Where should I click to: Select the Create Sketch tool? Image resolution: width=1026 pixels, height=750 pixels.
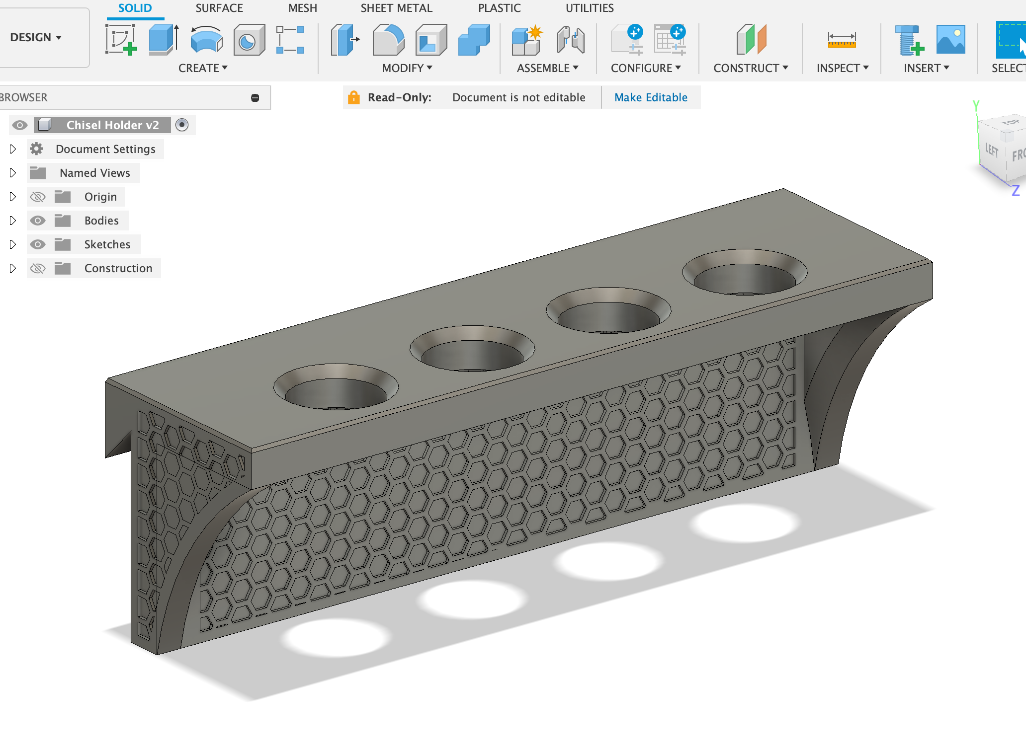121,39
